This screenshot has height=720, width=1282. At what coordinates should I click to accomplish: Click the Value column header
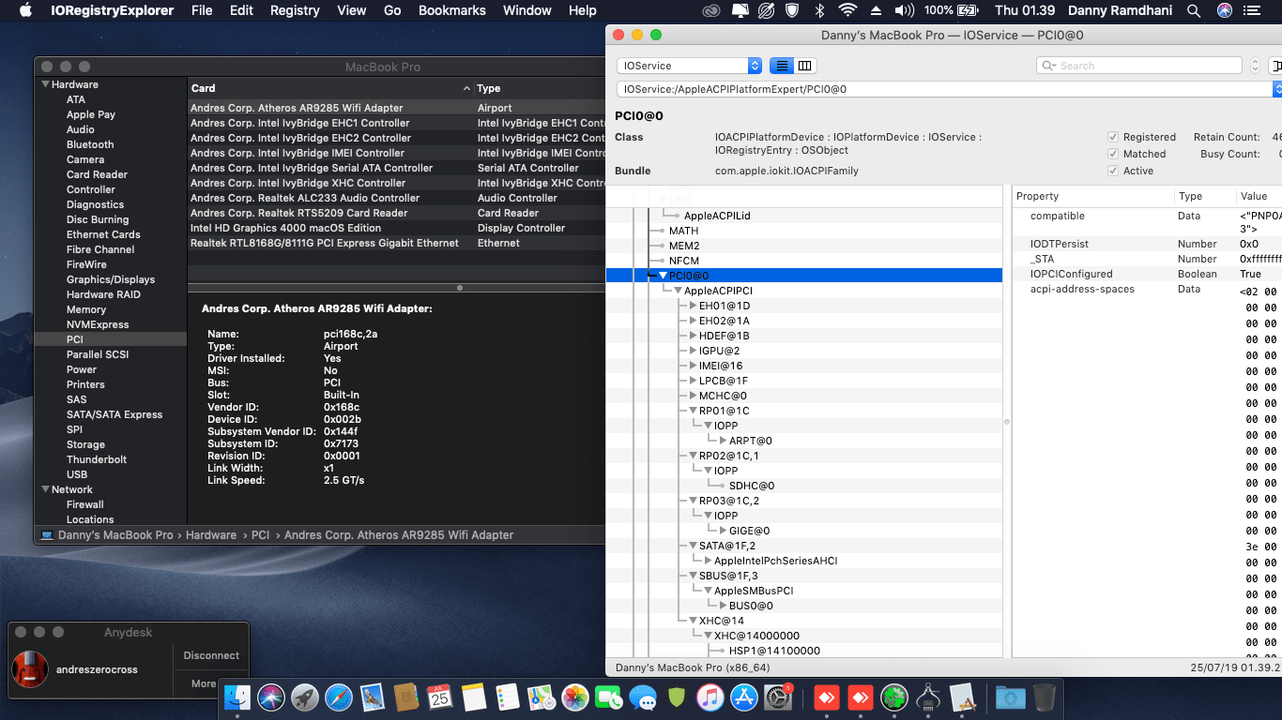1258,196
